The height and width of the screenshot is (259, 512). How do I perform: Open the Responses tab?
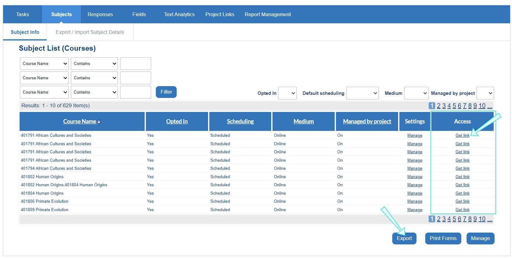(x=100, y=14)
